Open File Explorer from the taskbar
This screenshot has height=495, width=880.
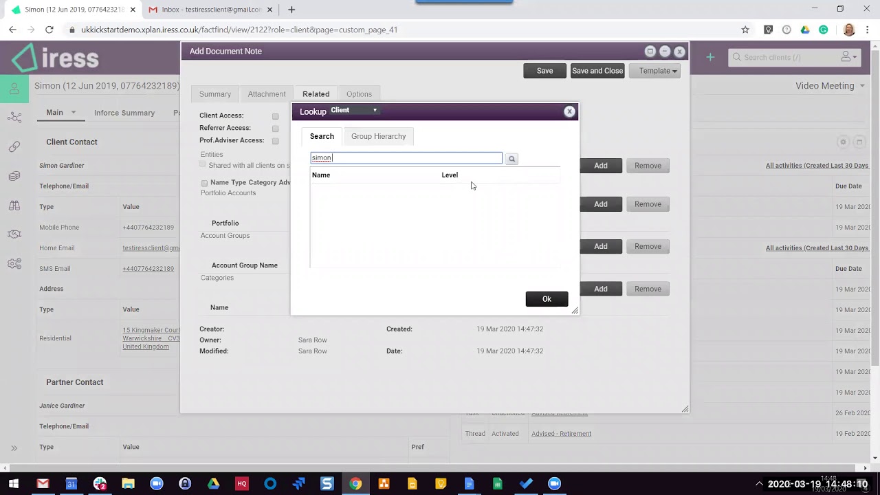click(128, 483)
